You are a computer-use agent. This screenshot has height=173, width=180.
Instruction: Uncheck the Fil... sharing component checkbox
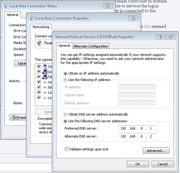[x=39, y=76]
